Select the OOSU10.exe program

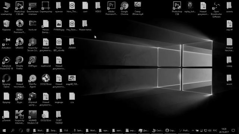point(46,80)
